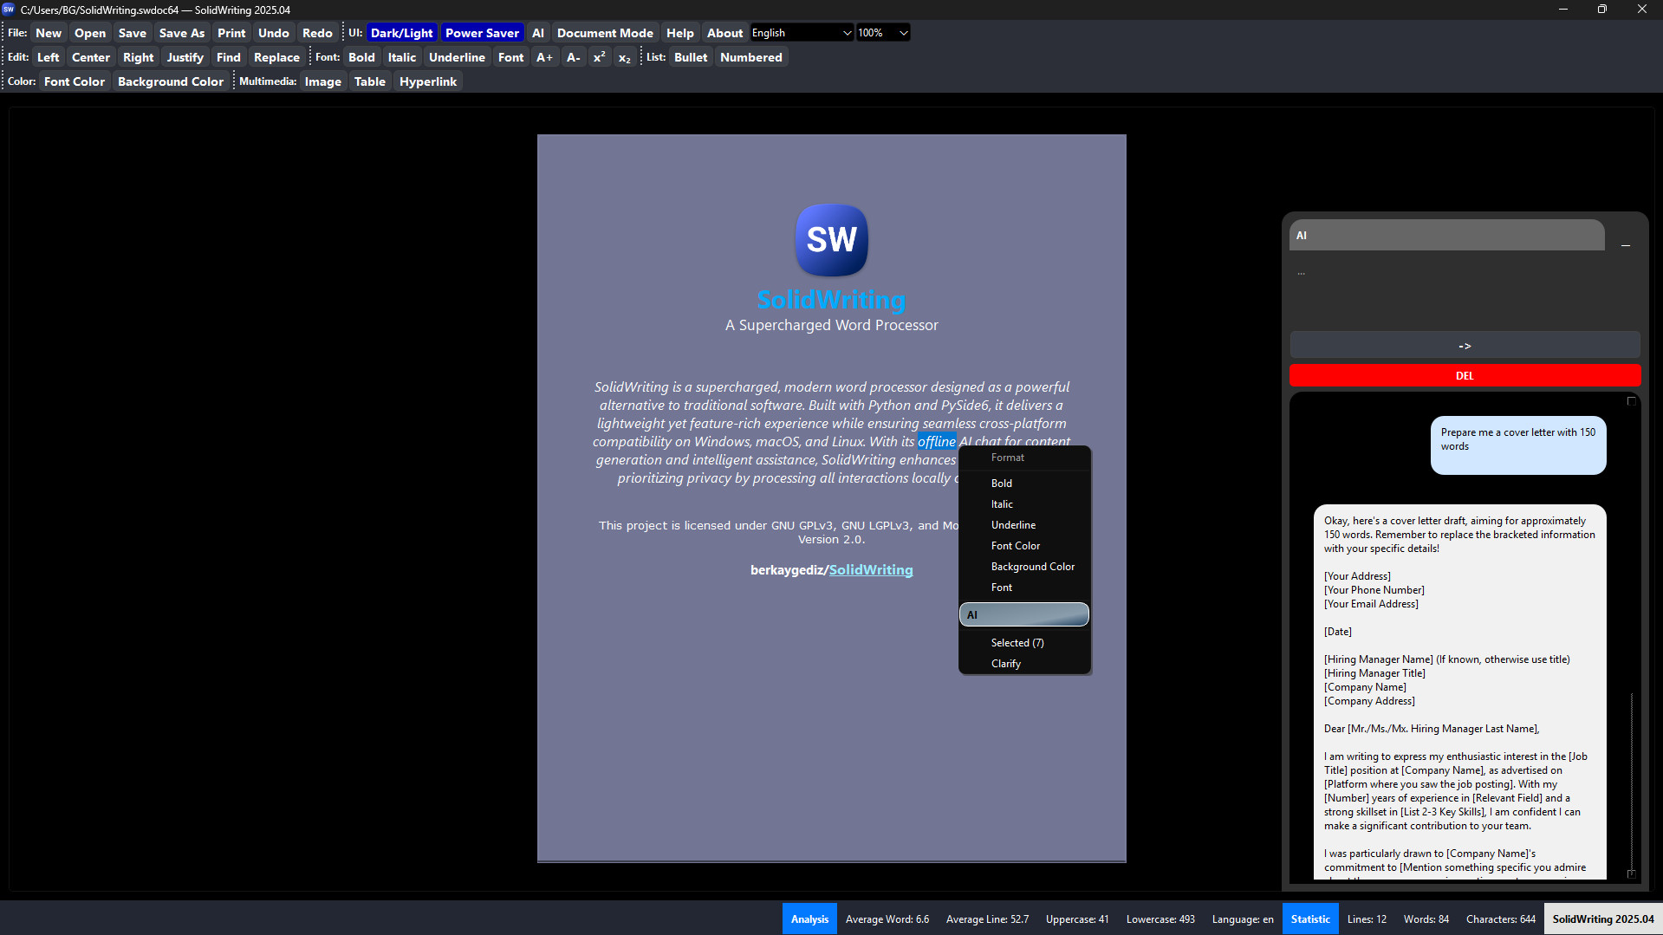The width and height of the screenshot is (1663, 935).
Task: Open the Find tool
Action: [x=229, y=57]
